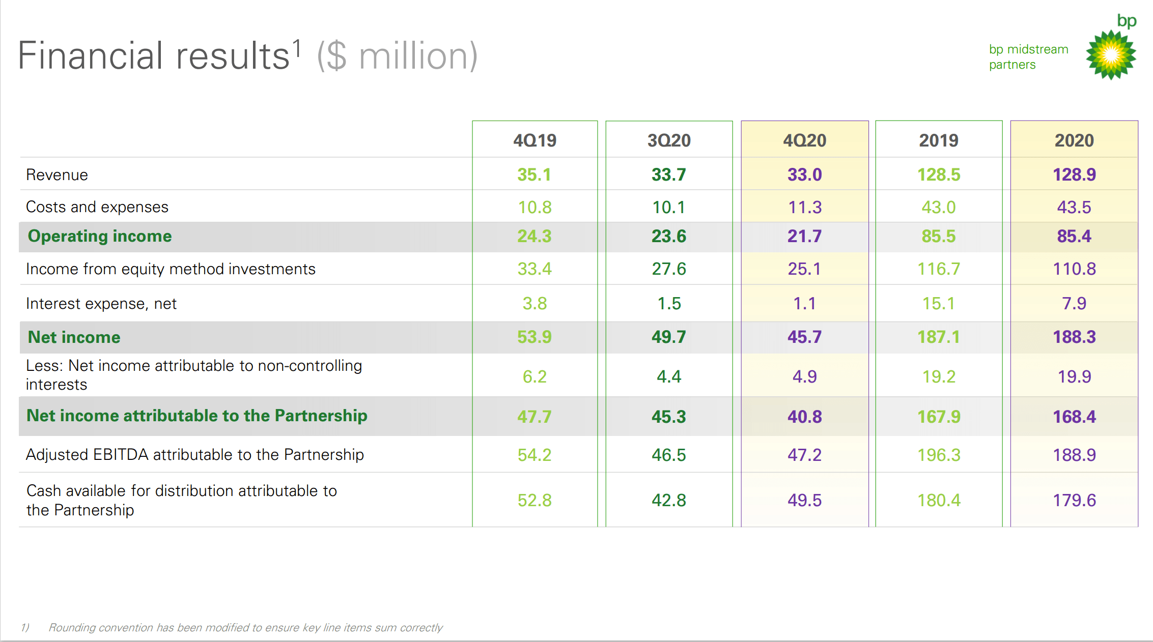Viewport: 1153px width, 642px height.
Task: Click 4Q19 Net income value 53.9
Action: click(535, 337)
